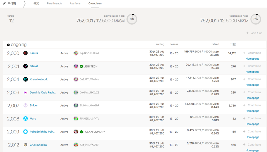Open the Bifrost Homepage link

tap(252, 72)
